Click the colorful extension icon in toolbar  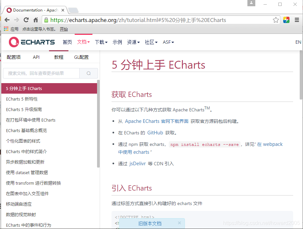(286, 20)
